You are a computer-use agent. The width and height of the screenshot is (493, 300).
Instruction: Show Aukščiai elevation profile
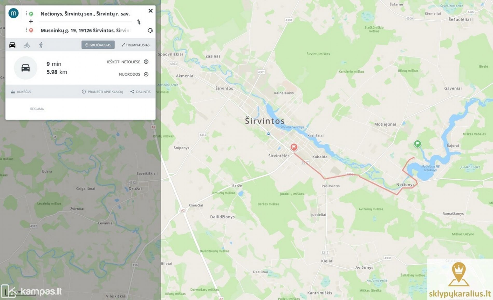click(x=21, y=92)
